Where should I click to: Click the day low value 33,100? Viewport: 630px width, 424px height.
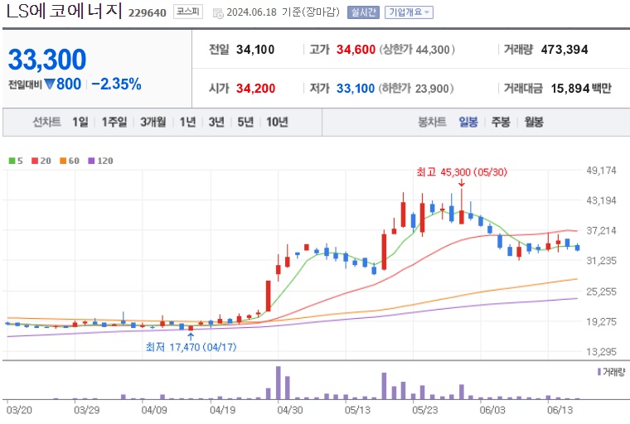(355, 88)
